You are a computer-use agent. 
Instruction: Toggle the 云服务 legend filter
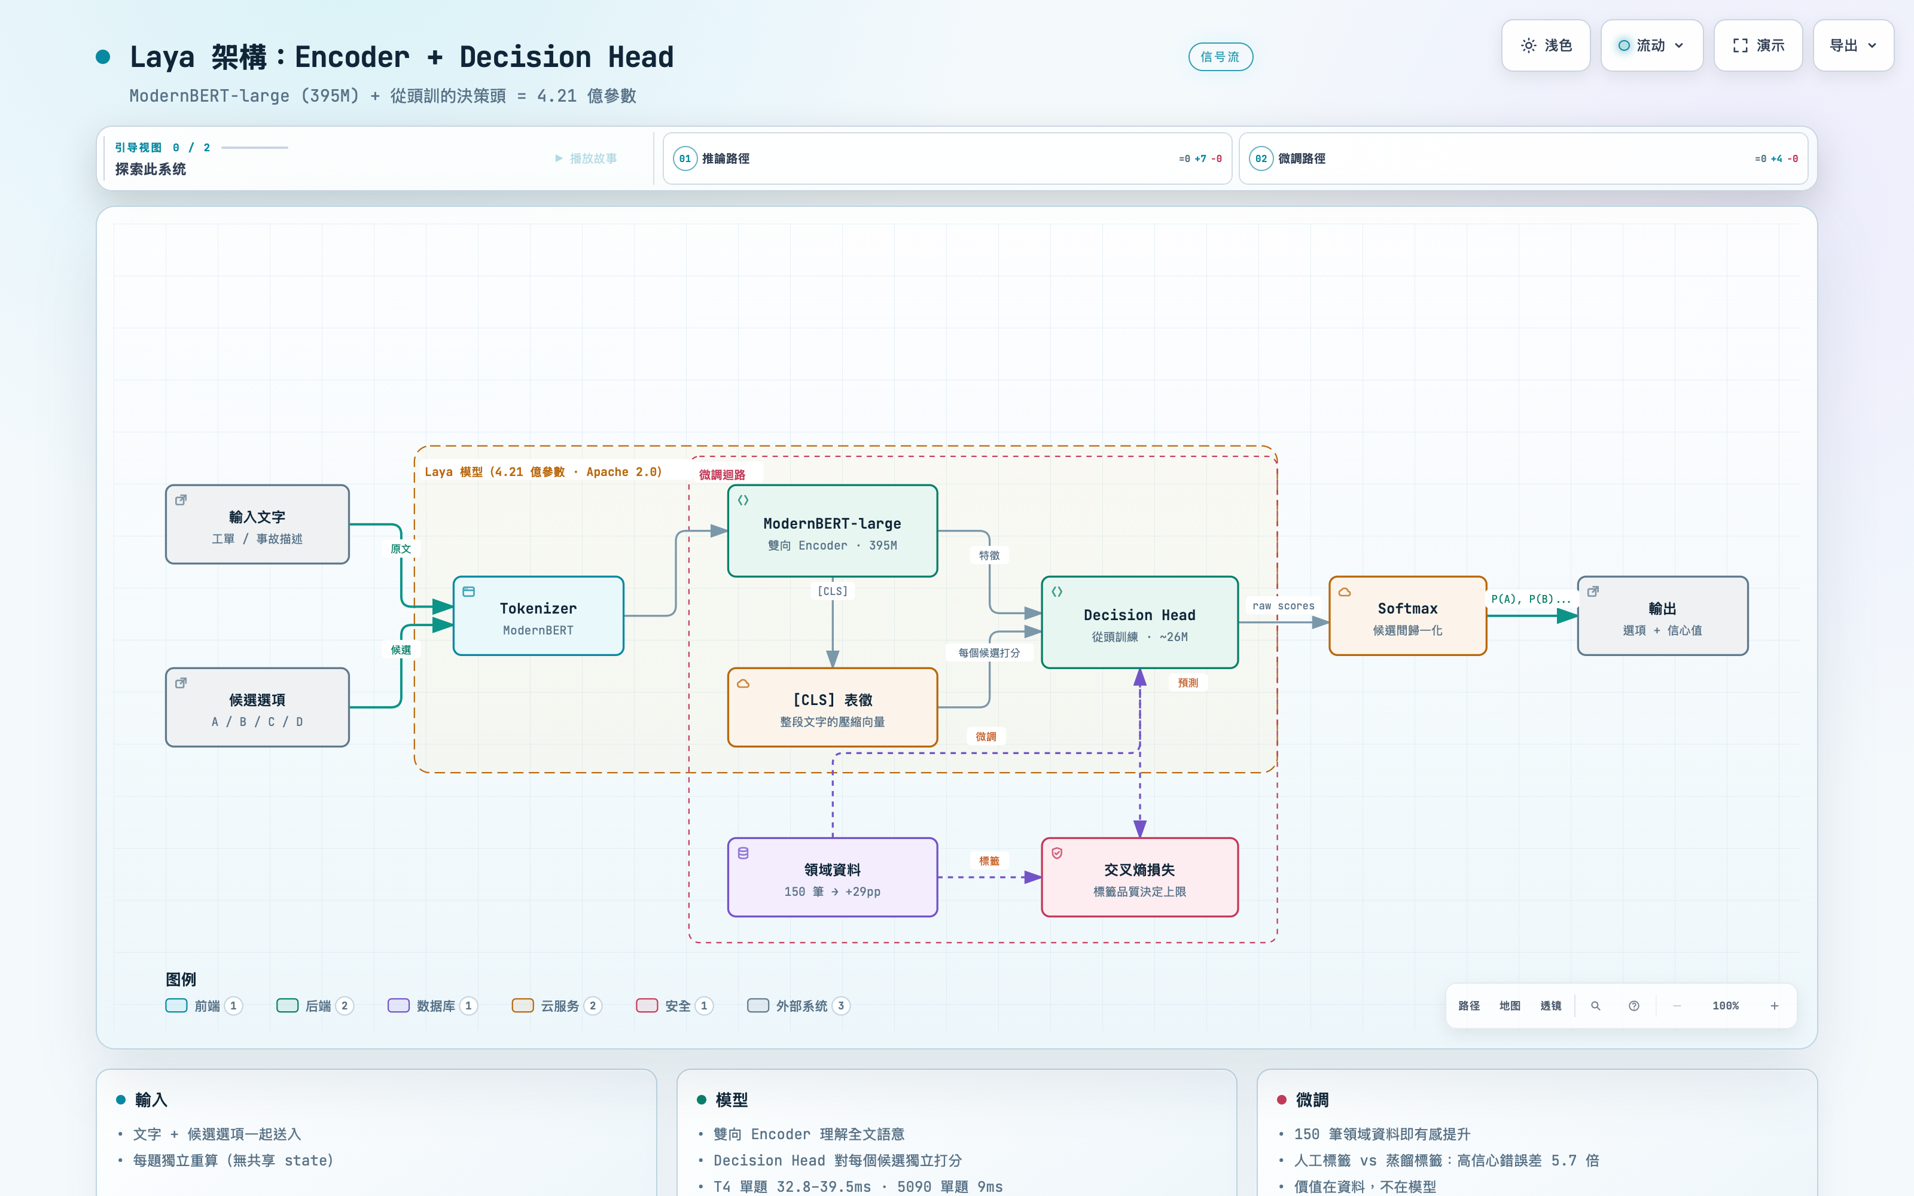pyautogui.click(x=557, y=1005)
